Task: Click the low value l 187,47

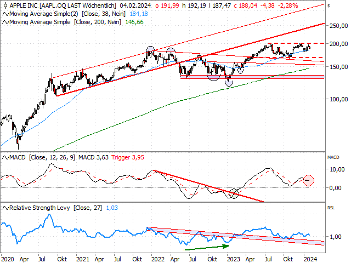Action: (x=219, y=5)
